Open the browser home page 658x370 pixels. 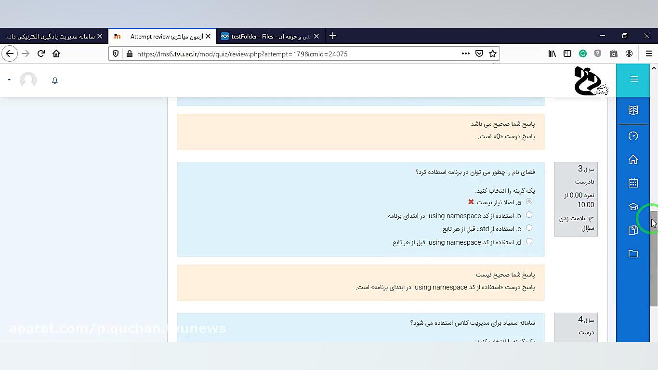[56, 53]
